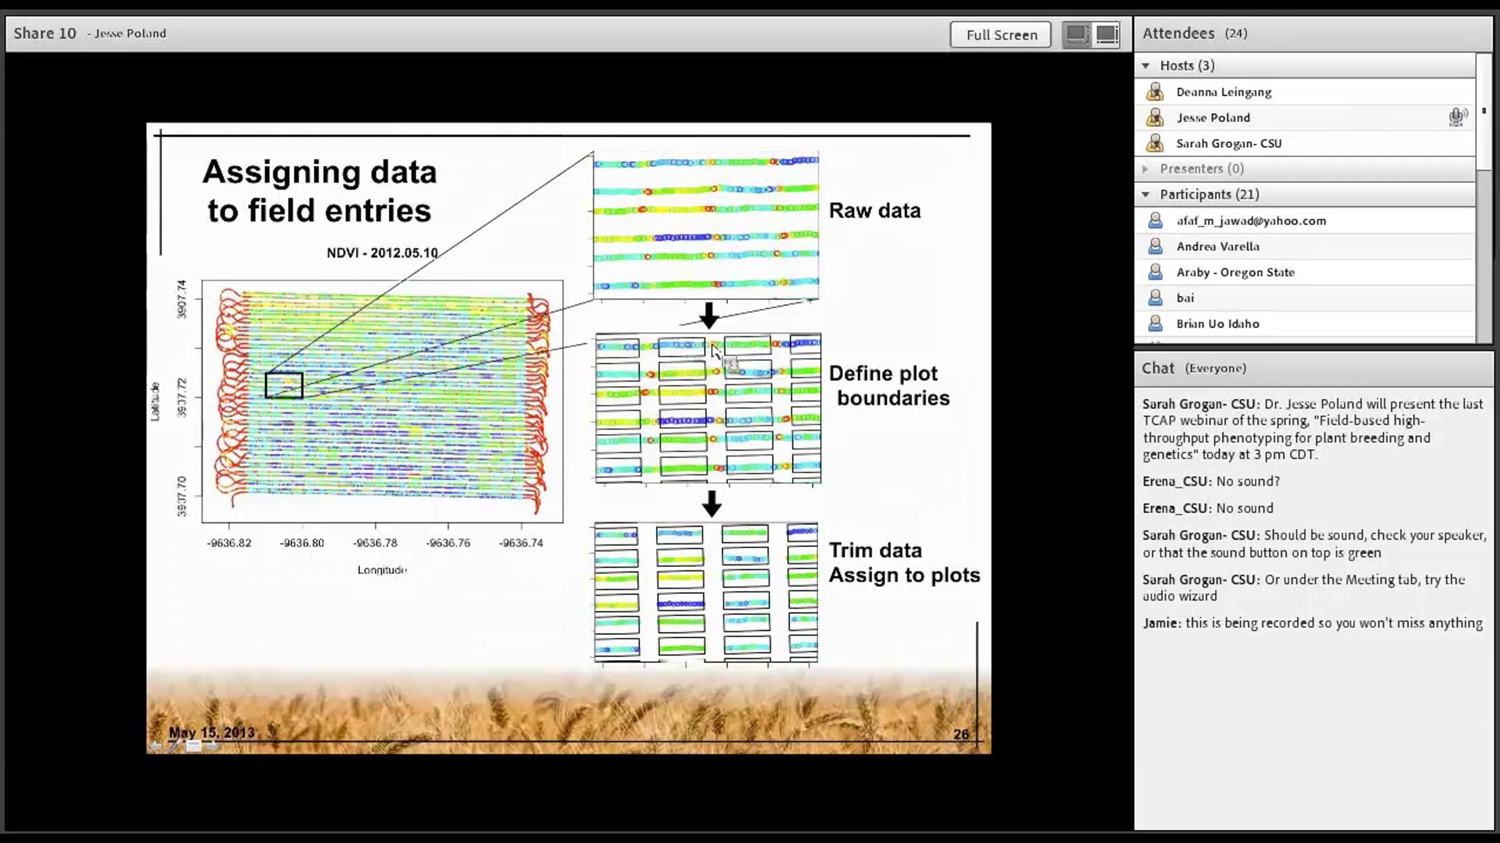Screen dimensions: 1500x843
Task: Click the slideshow pen tool icon
Action: click(x=175, y=746)
